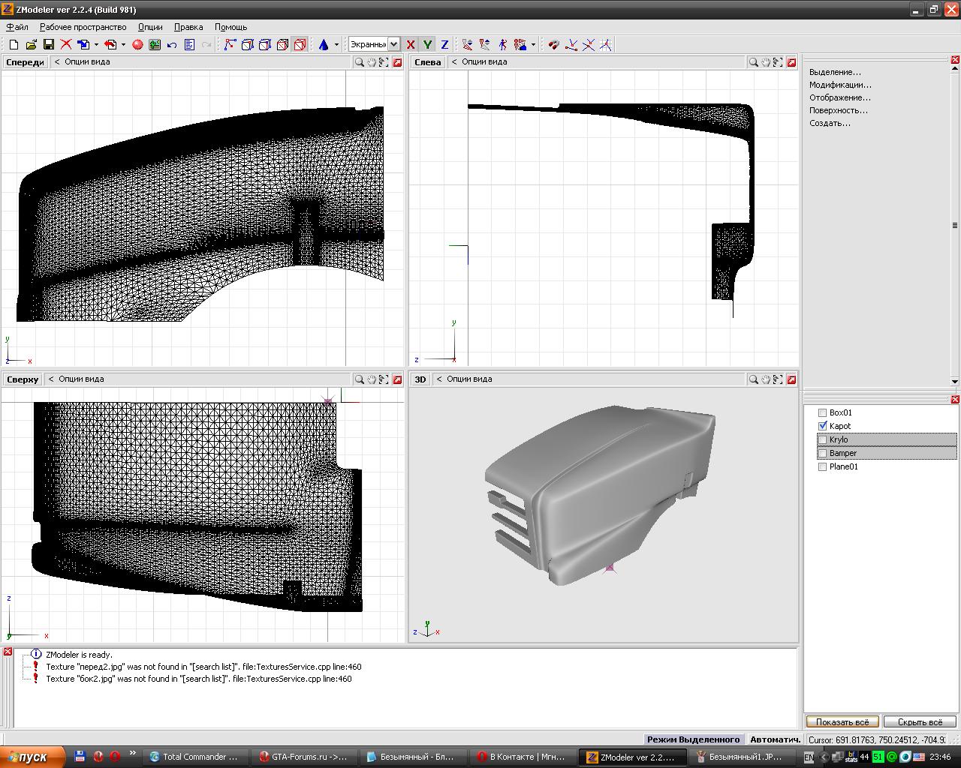Open file using the folder icon
Image resolution: width=961 pixels, height=768 pixels.
pyautogui.click(x=31, y=45)
